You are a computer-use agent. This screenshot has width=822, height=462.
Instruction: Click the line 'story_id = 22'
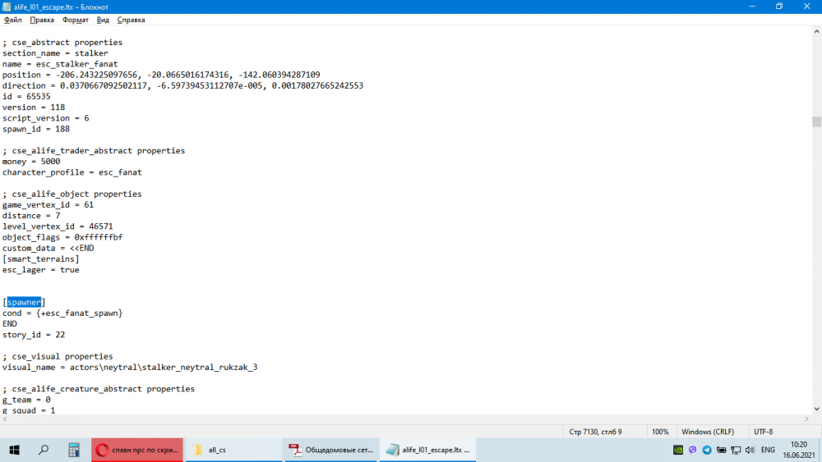[x=34, y=335]
